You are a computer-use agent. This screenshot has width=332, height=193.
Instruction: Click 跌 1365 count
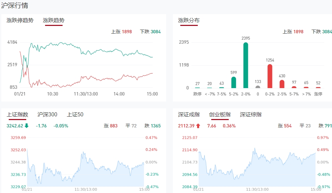153,126
